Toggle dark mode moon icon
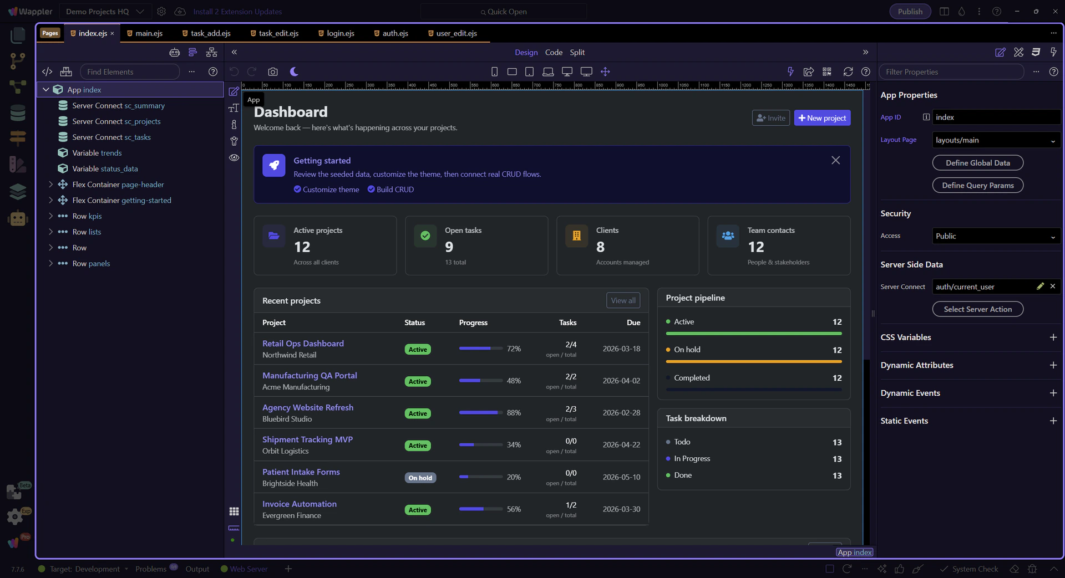 pyautogui.click(x=294, y=72)
